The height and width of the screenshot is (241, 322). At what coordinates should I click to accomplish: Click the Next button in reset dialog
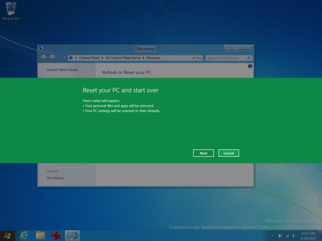pos(203,153)
